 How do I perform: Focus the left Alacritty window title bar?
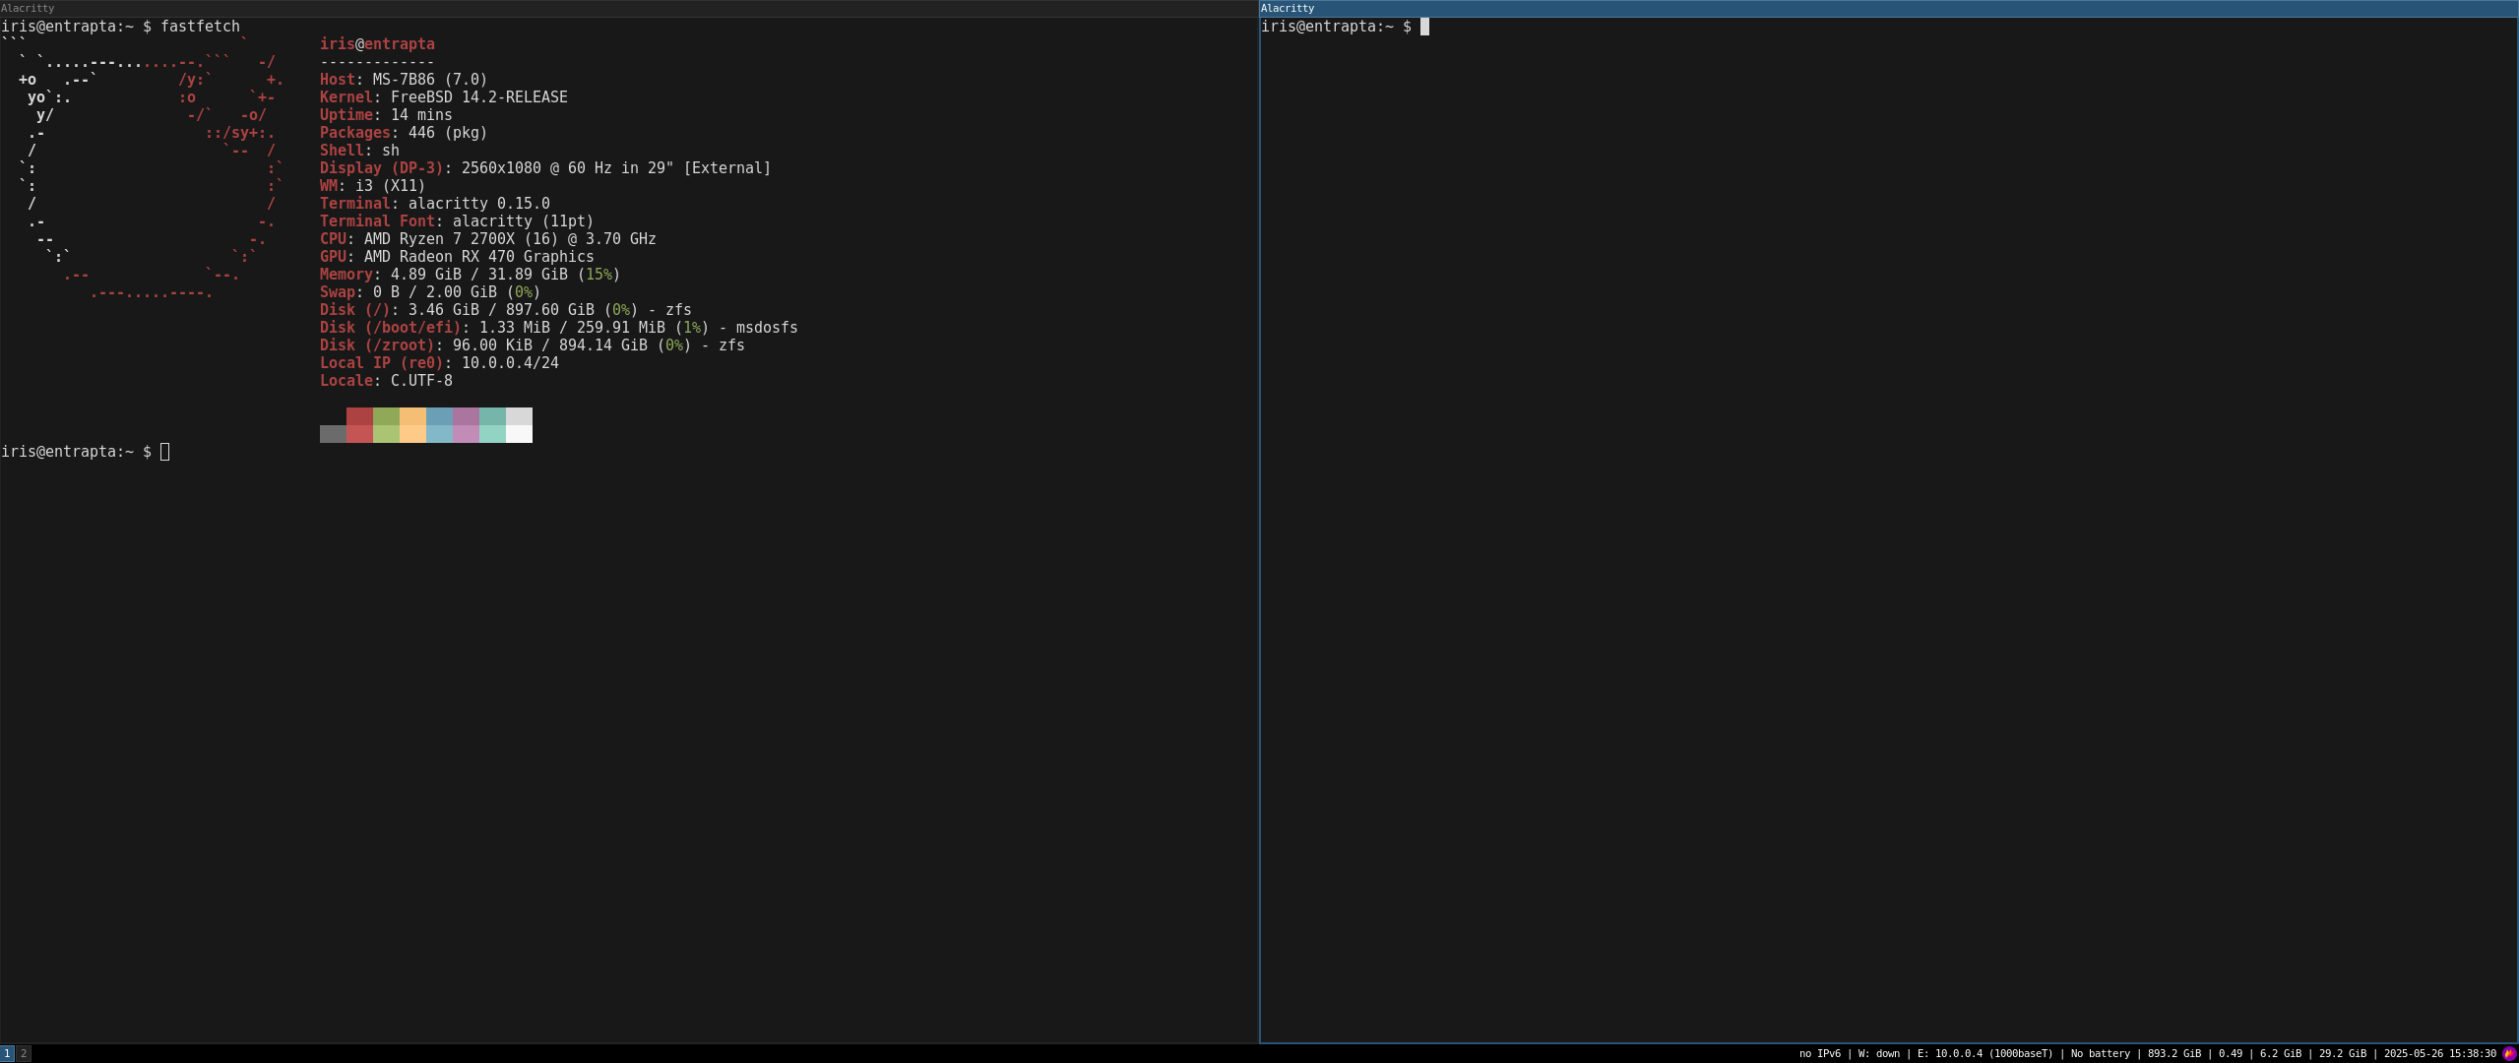pyautogui.click(x=629, y=8)
